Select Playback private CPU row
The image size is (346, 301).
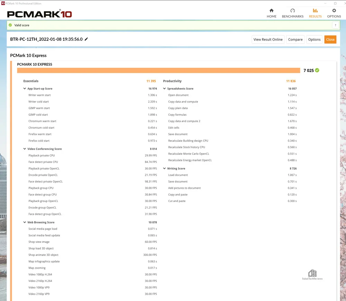[x=92, y=156]
